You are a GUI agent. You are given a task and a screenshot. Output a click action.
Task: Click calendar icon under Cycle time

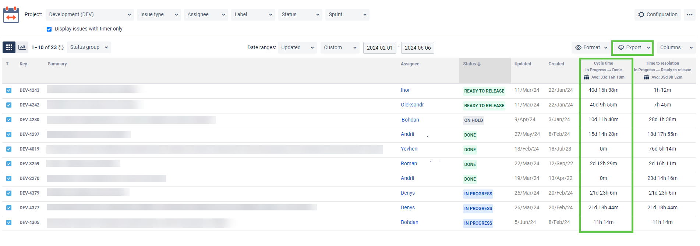coord(586,77)
